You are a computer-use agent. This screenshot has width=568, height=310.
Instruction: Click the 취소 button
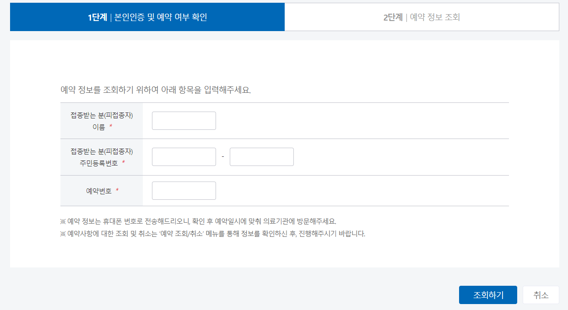point(541,295)
